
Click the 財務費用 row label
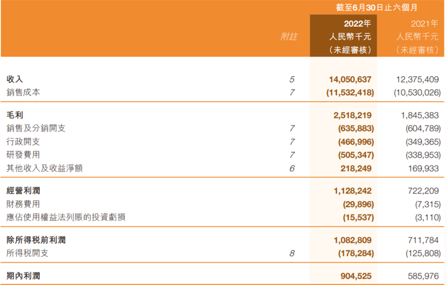point(23,204)
